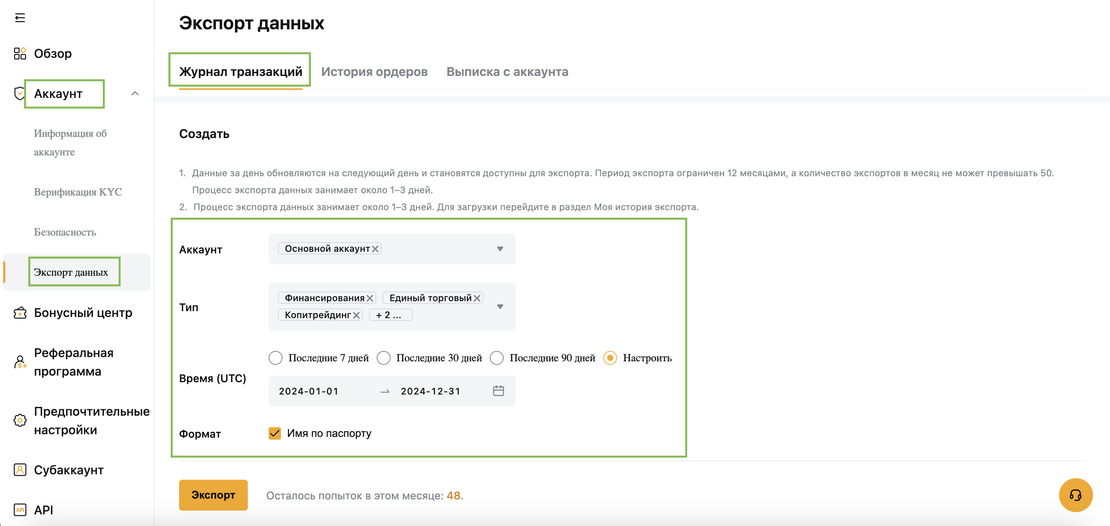The image size is (1110, 526).
Task: Open the Предпочтительные настройки gear icon
Action: point(20,421)
